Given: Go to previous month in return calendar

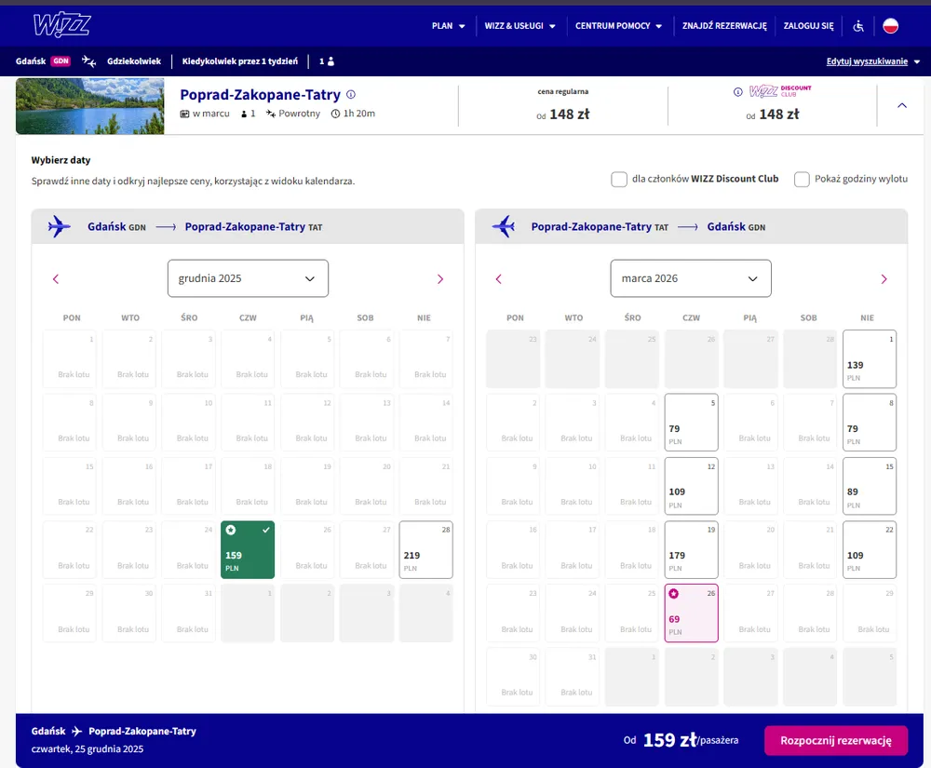Looking at the screenshot, I should pyautogui.click(x=498, y=279).
